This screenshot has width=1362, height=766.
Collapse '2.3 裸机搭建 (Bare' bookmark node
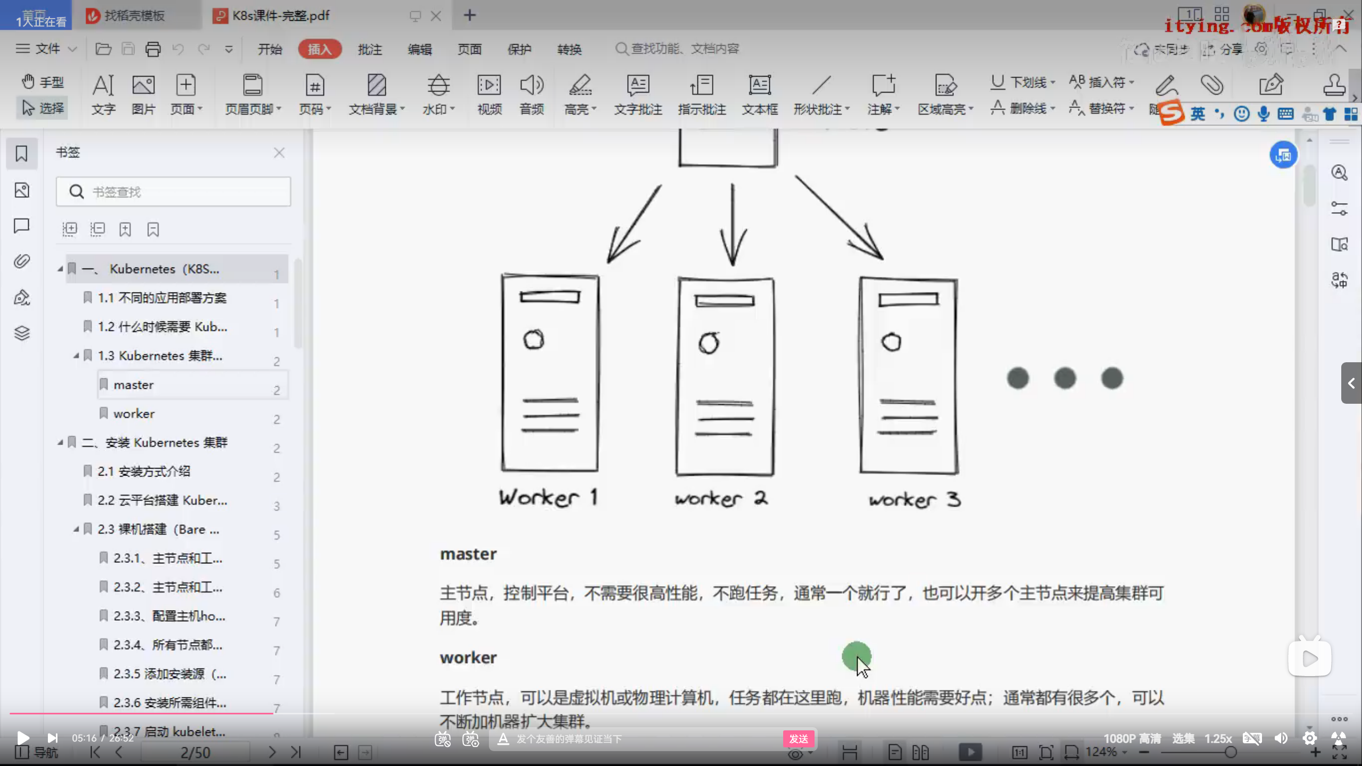click(x=76, y=529)
